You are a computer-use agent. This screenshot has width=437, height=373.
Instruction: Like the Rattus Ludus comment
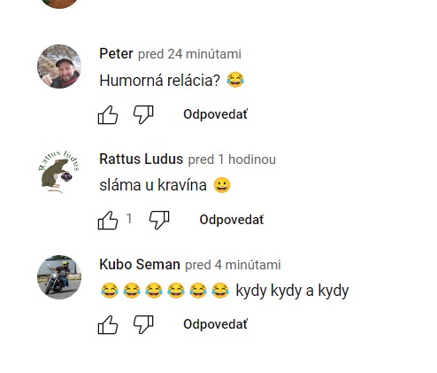pyautogui.click(x=108, y=220)
